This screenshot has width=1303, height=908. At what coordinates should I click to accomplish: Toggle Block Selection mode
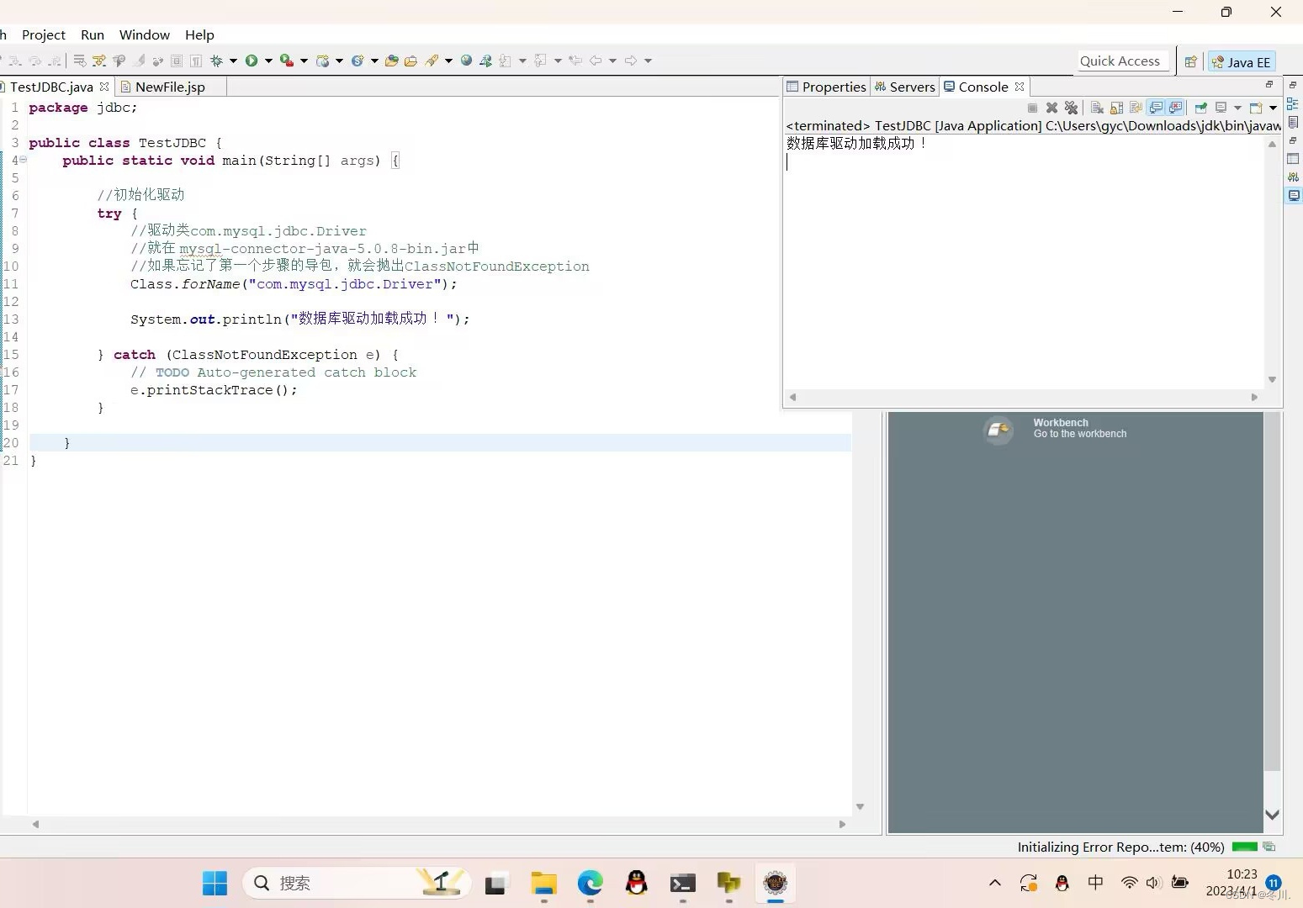tap(176, 61)
